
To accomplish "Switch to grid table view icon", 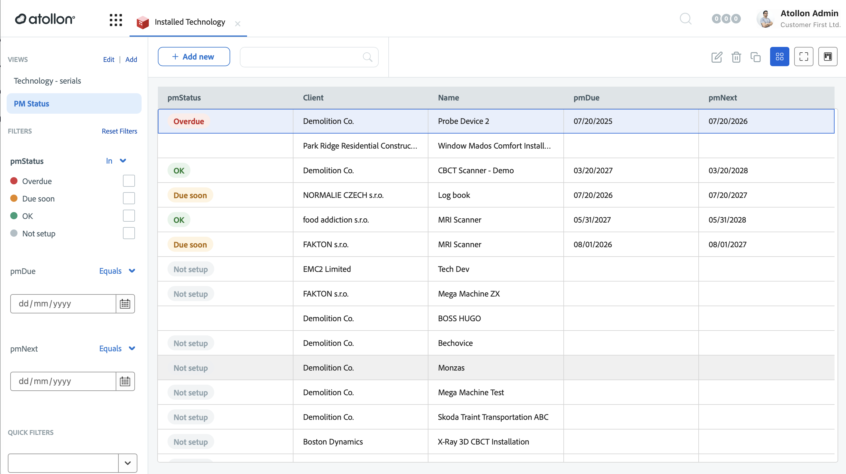I will point(779,57).
